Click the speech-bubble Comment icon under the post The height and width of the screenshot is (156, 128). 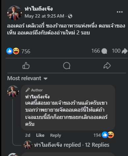67,66
